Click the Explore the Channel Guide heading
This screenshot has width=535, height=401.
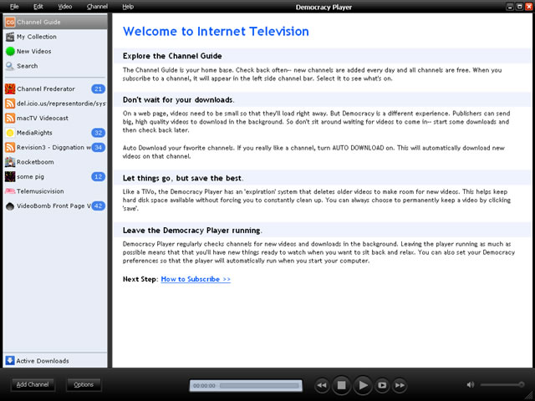pyautogui.click(x=172, y=56)
